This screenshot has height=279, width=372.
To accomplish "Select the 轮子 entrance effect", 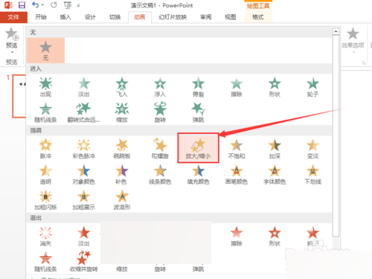I will [312, 87].
